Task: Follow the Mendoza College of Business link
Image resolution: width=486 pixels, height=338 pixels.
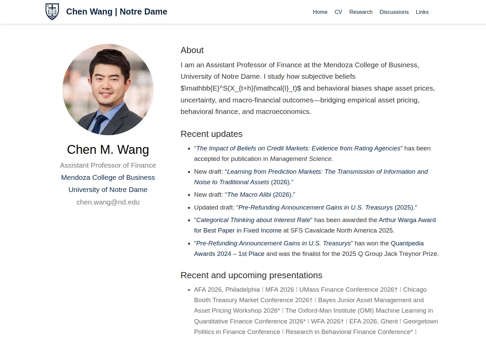Action: pyautogui.click(x=108, y=177)
